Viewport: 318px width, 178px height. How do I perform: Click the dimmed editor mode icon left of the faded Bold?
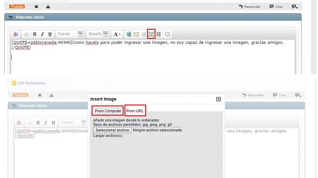[19, 122]
